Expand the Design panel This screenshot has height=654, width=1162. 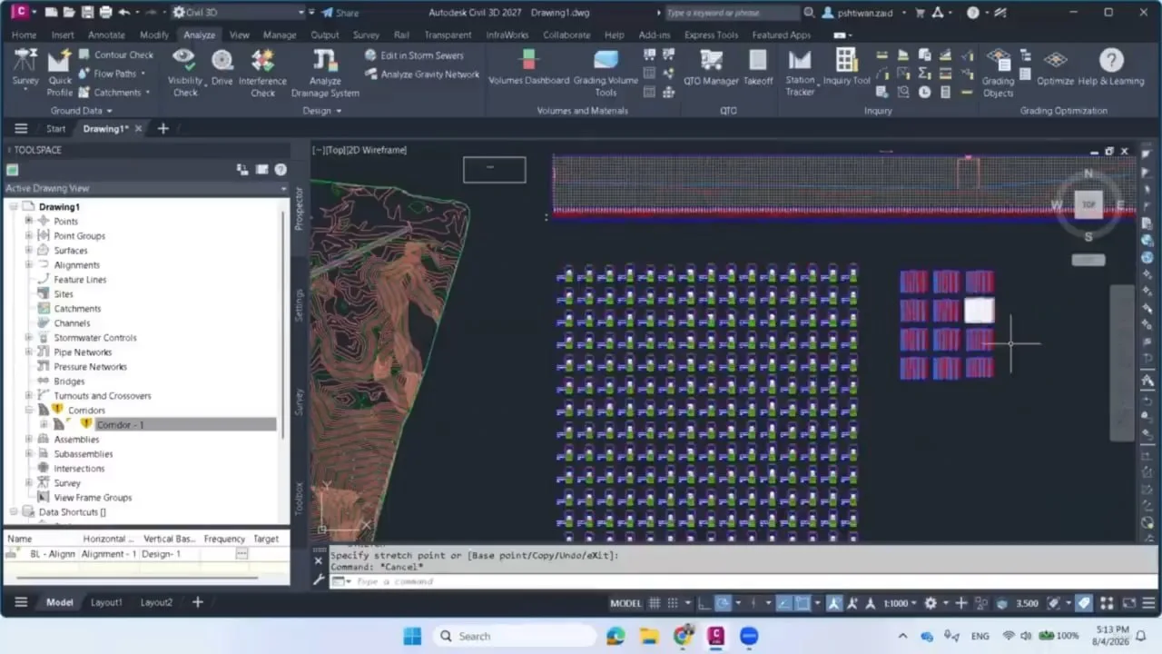coord(322,111)
